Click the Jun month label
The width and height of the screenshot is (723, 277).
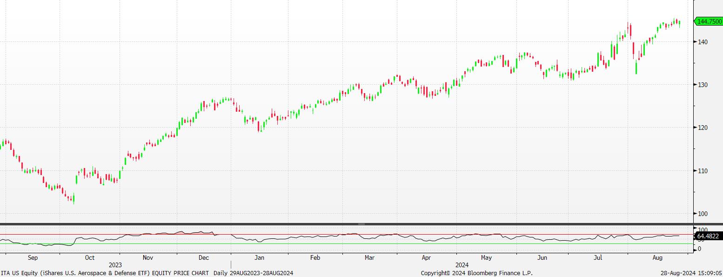pyautogui.click(x=542, y=257)
